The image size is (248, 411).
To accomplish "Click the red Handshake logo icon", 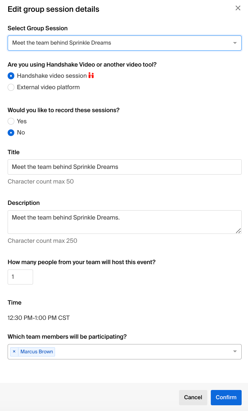I will coord(91,76).
